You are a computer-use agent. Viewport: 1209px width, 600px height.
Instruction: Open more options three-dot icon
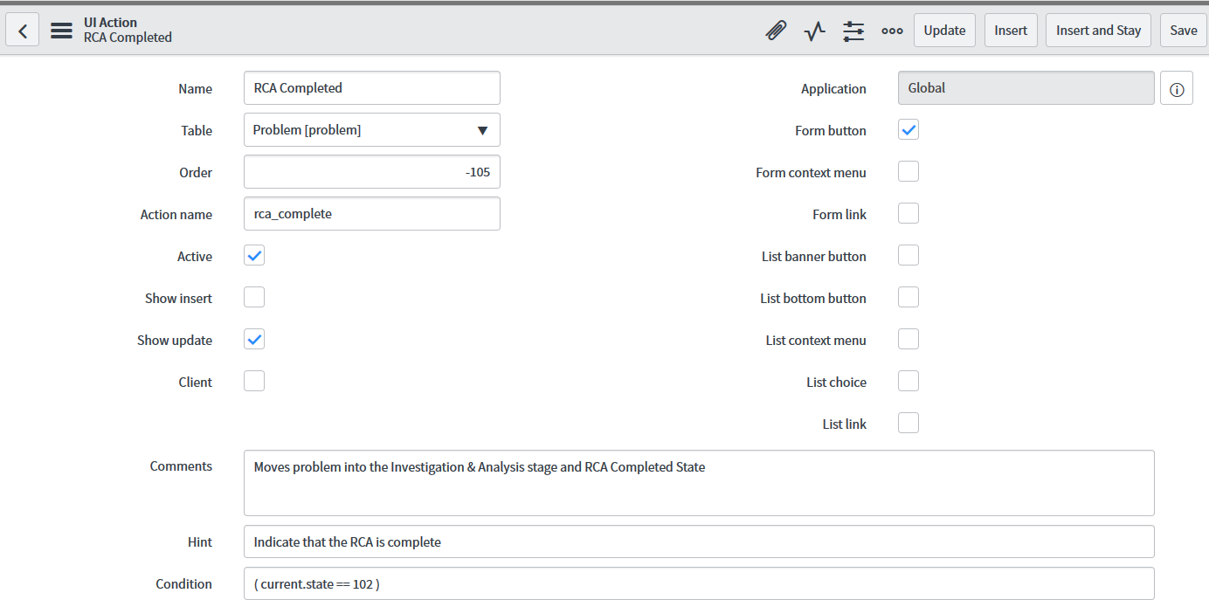[892, 31]
